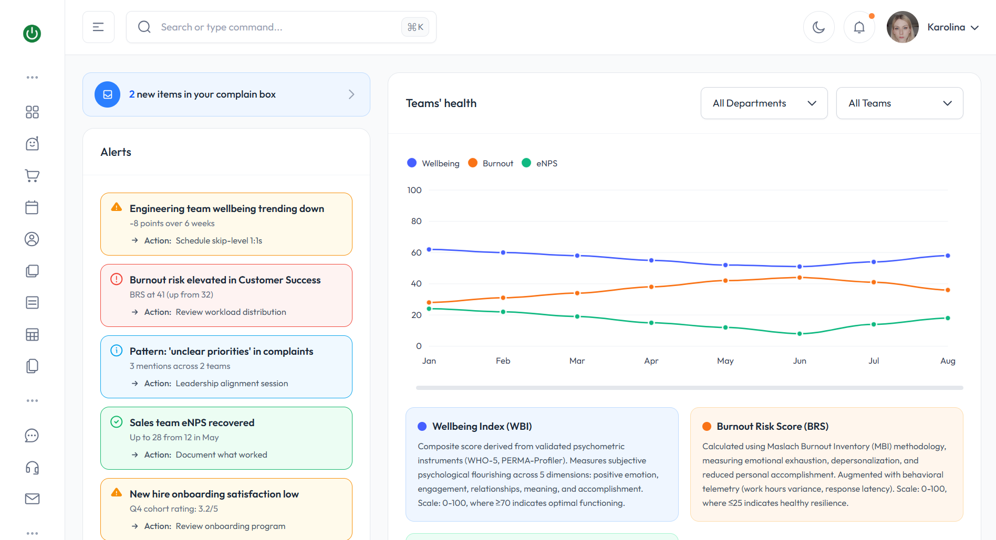Hide the Wellbeing series via its legend dot

click(x=412, y=163)
